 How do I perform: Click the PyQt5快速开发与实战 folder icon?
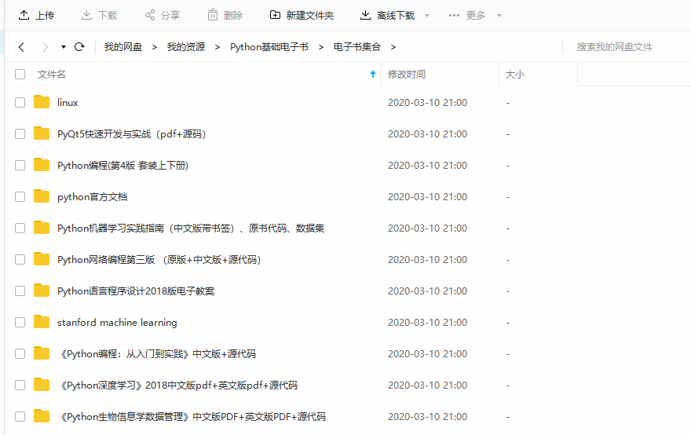(42, 133)
